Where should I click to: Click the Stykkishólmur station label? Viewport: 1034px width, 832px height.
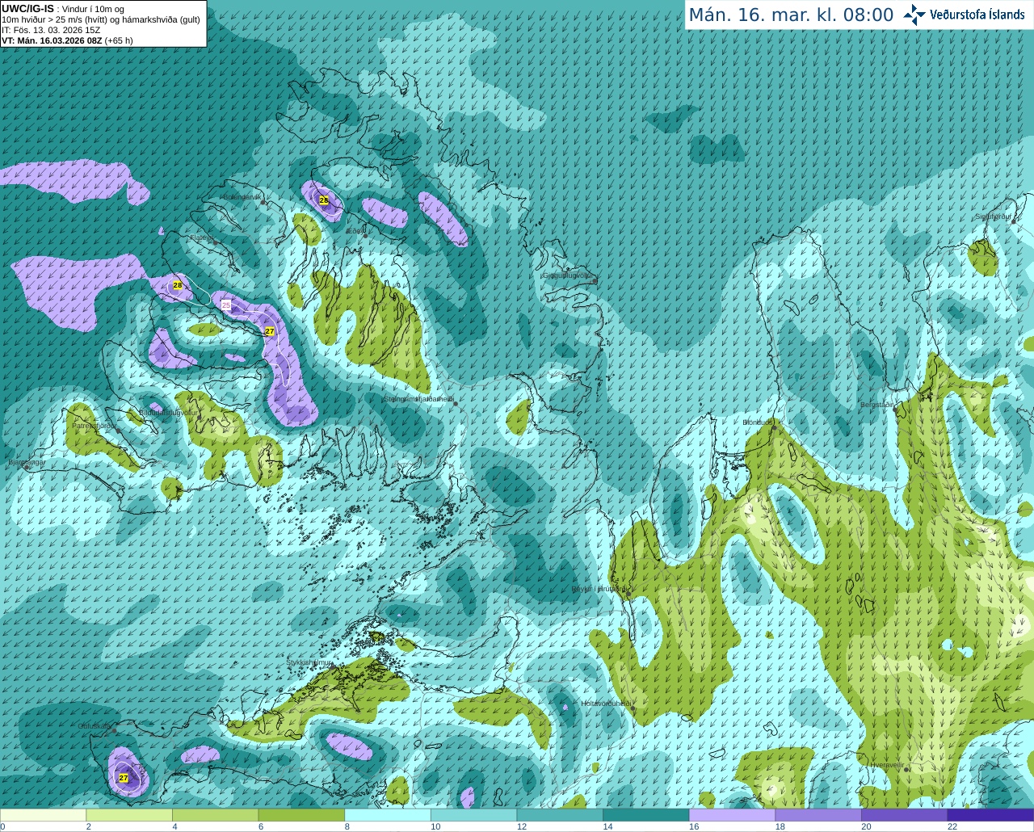tap(310, 662)
